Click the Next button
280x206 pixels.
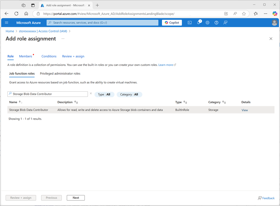(x=76, y=198)
